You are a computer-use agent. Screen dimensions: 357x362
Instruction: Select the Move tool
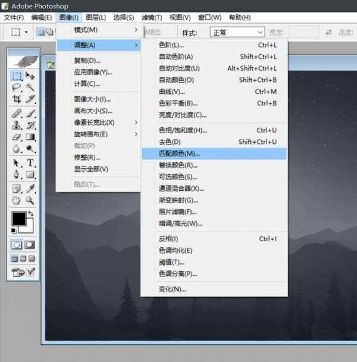(30, 75)
